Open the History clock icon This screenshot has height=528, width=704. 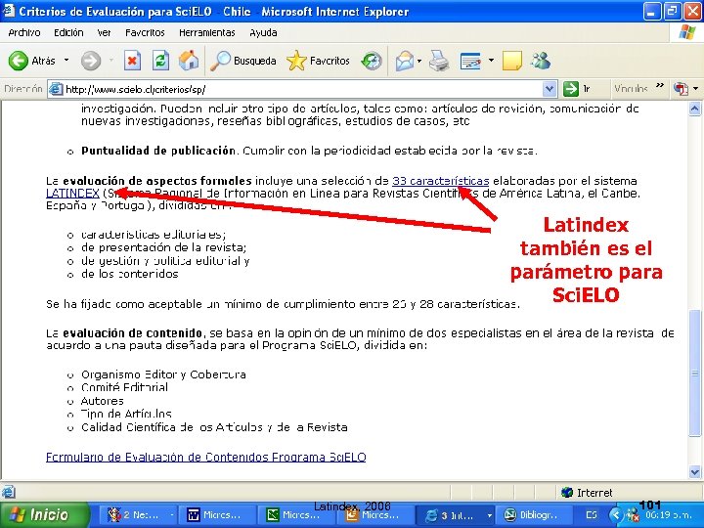coord(372,61)
